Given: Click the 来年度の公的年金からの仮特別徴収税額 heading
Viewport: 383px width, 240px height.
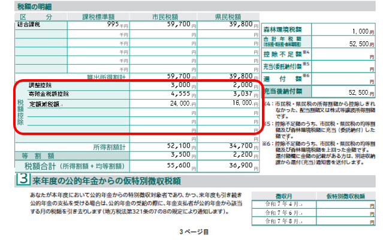Looking at the screenshot, I should [x=107, y=181].
